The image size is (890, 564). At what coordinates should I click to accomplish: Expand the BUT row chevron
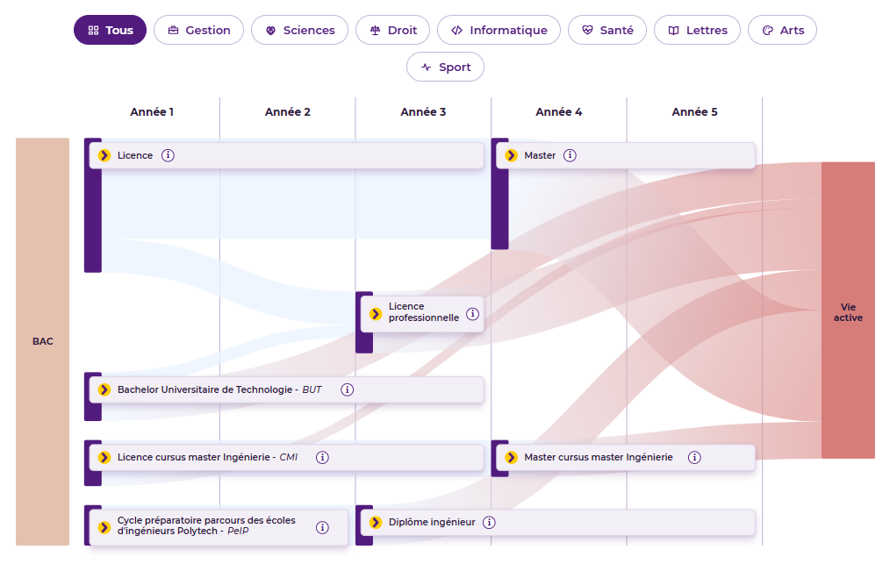pyautogui.click(x=104, y=389)
